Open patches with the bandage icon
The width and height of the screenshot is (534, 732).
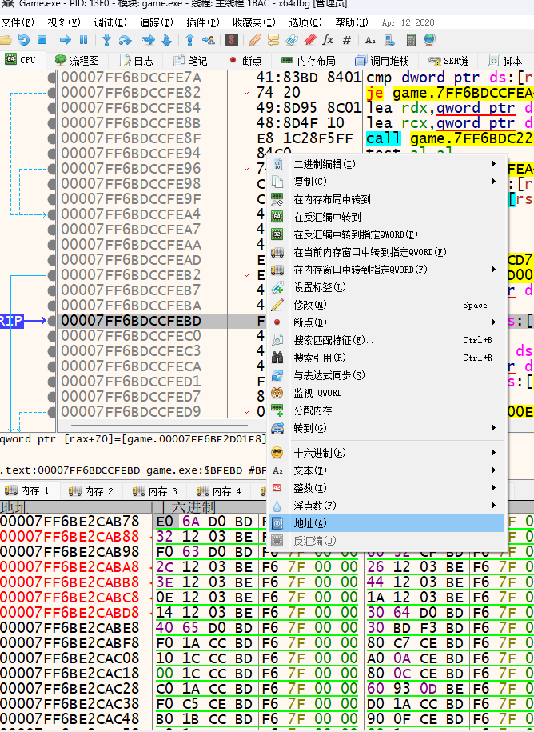[x=255, y=40]
